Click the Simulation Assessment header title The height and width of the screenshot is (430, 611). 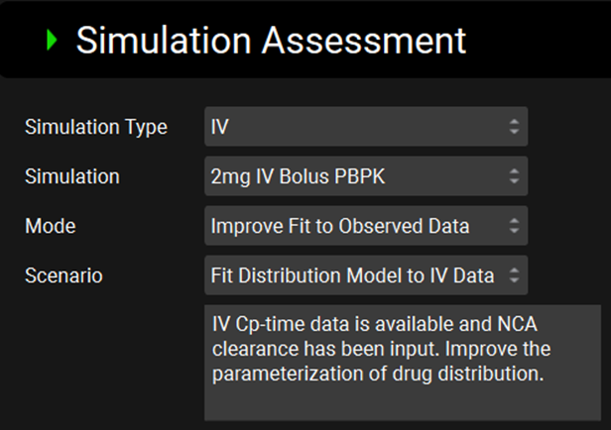[x=270, y=41]
